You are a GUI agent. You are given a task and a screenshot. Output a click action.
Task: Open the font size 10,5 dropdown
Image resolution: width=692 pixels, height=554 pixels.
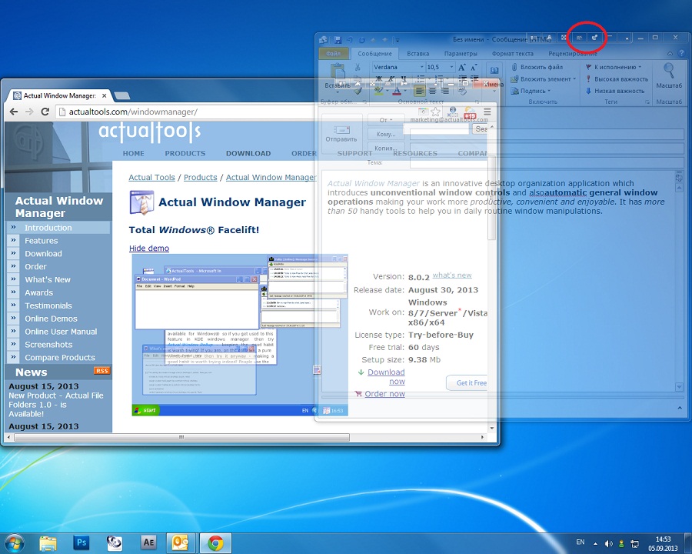point(452,67)
